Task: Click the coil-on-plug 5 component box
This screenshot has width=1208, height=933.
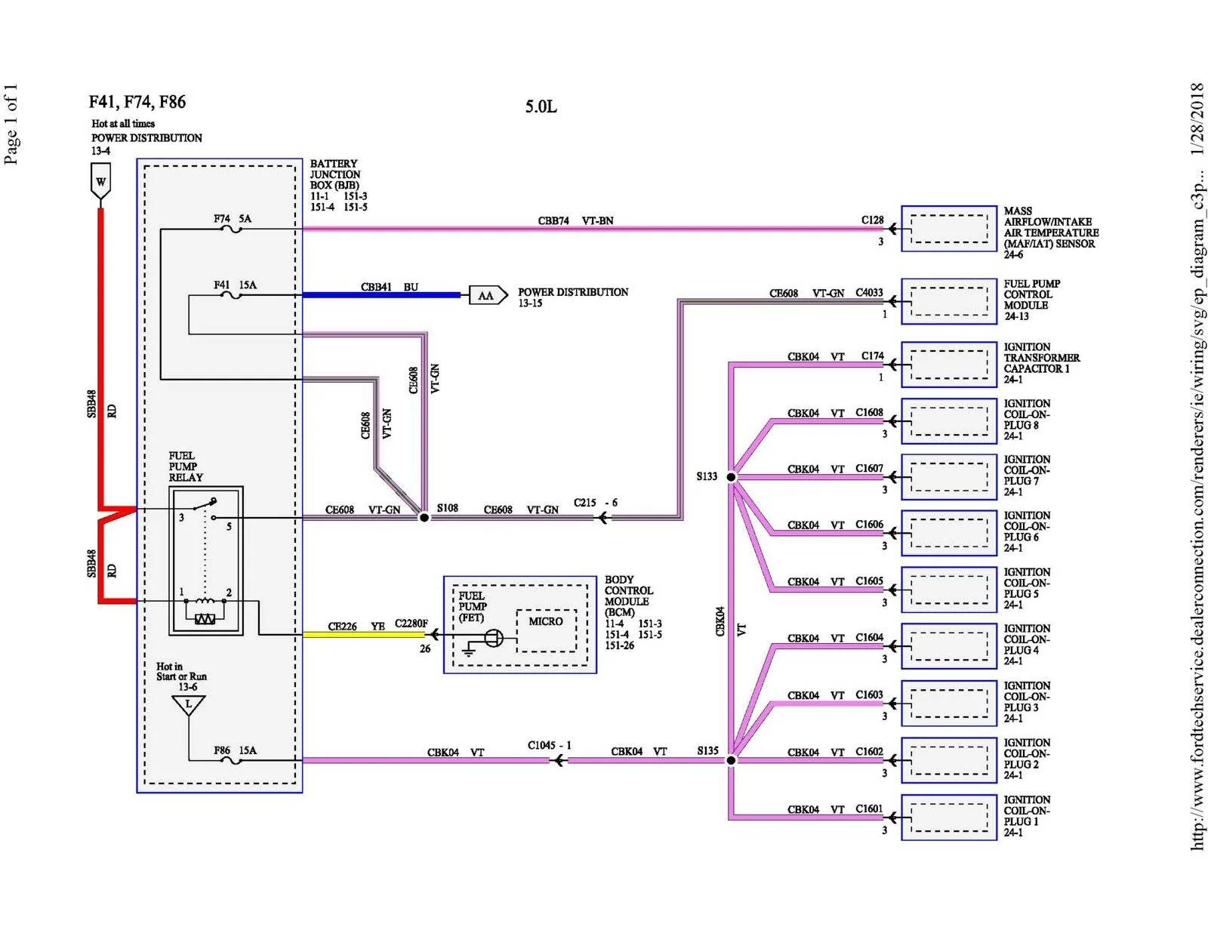Action: point(949,590)
